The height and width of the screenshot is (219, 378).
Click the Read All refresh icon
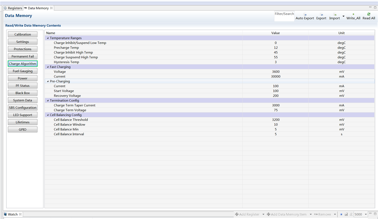(x=369, y=14)
